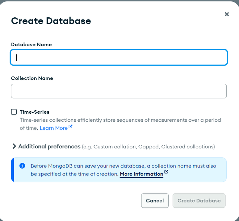Click external link icon beside More Information
Viewport: 239px width, 221px height.
(166, 172)
